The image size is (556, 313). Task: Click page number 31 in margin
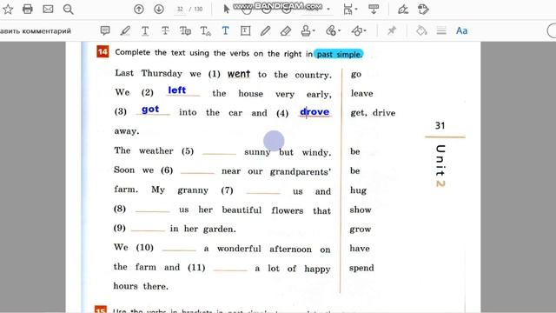(x=440, y=125)
